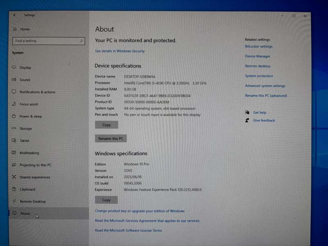This screenshot has height=246, width=328.
Task: Click the Notifications & actions icon
Action: 14,91
